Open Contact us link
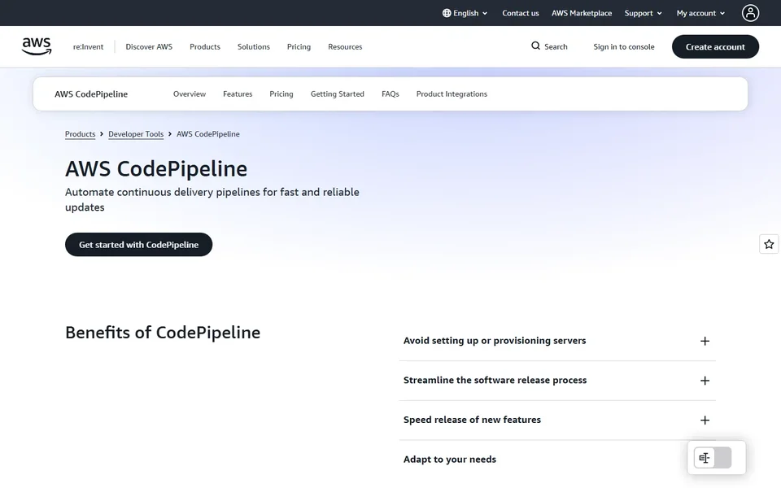Viewport: 781px width, 488px height. [521, 13]
